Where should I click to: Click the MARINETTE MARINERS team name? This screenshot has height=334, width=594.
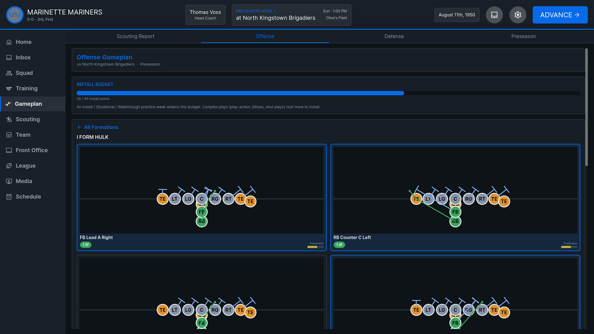(x=65, y=12)
